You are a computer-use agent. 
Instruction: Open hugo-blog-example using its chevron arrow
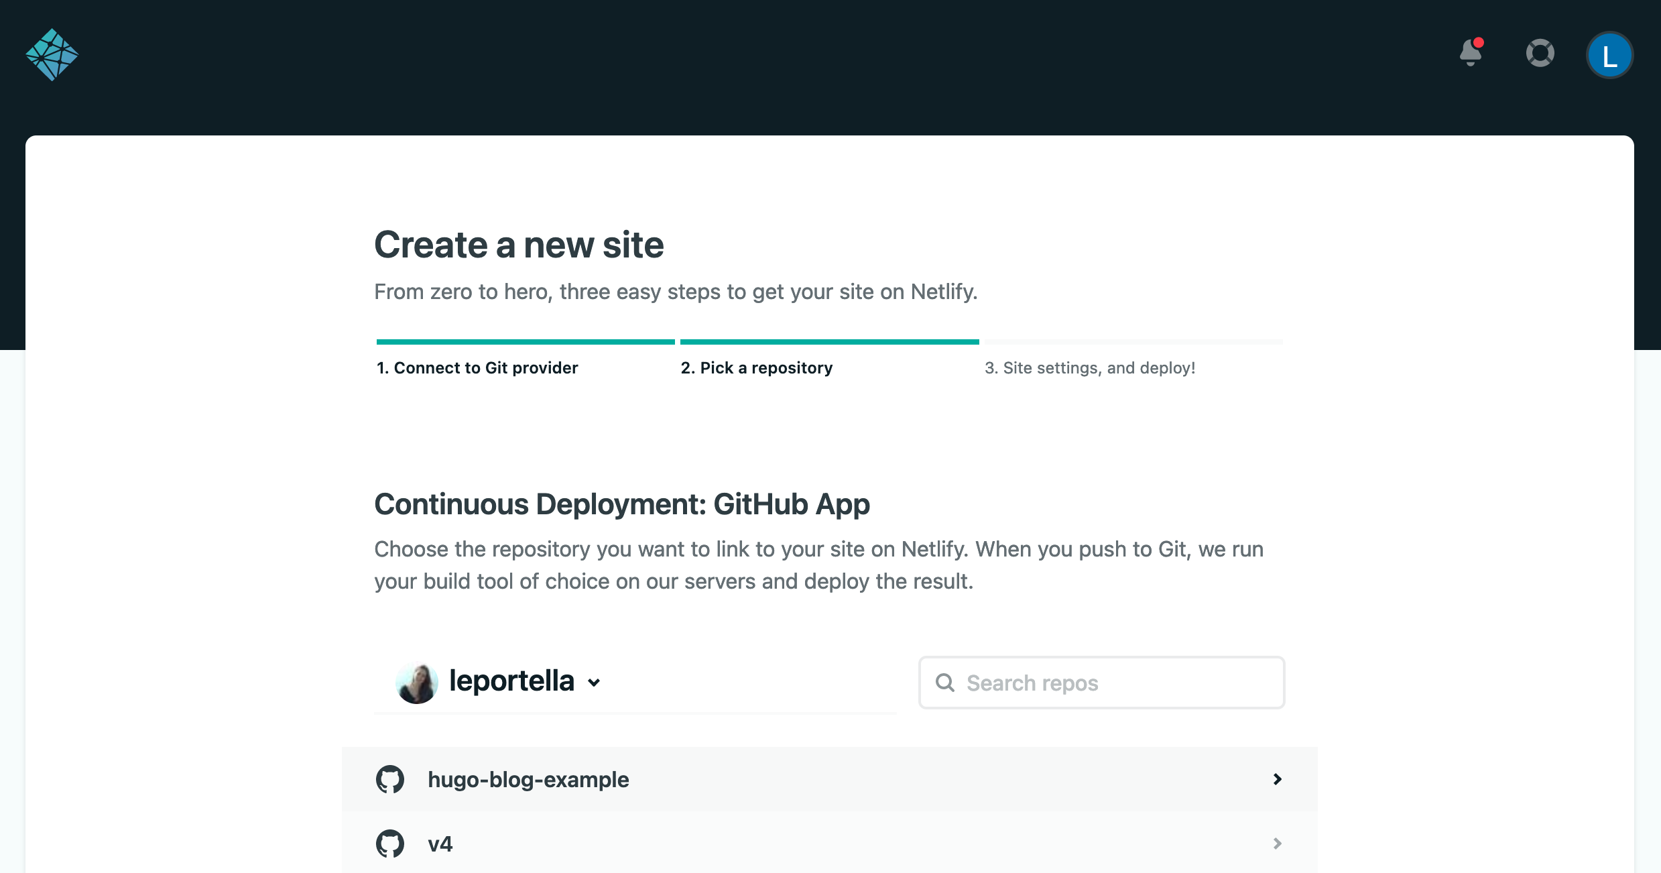click(x=1278, y=779)
